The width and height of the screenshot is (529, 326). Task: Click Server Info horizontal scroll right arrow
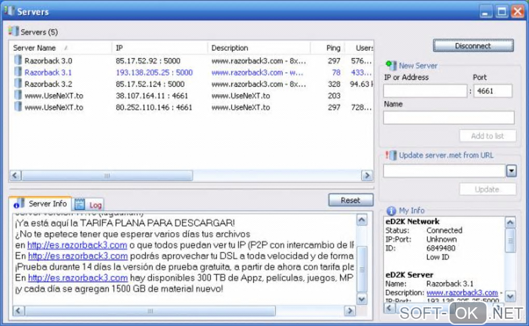point(350,310)
